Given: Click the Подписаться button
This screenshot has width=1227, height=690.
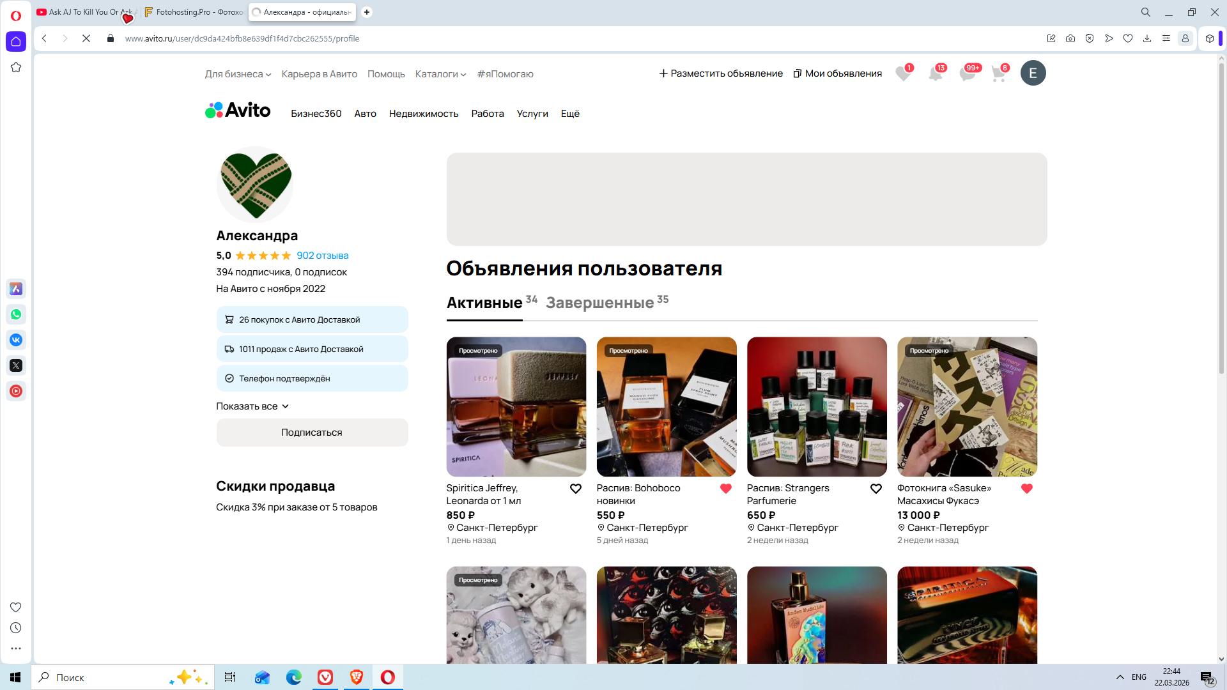Looking at the screenshot, I should pyautogui.click(x=312, y=433).
